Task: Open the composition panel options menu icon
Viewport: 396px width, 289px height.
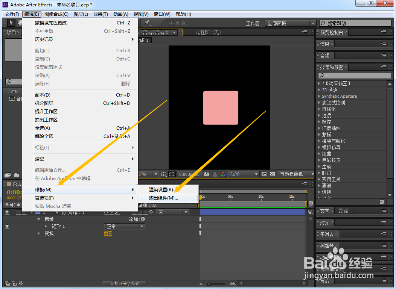Action: [305, 32]
